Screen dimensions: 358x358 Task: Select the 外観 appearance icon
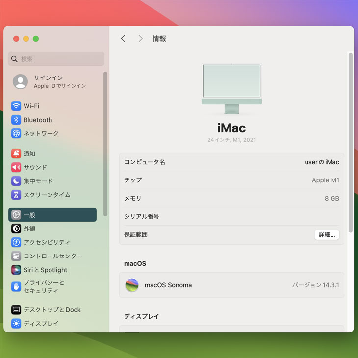click(x=16, y=229)
